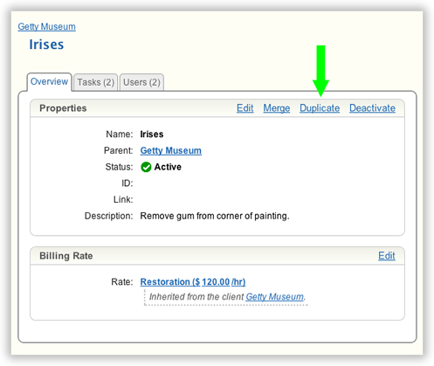The height and width of the screenshot is (366, 434).
Task: Open the Users (2) tab
Action: coord(141,82)
